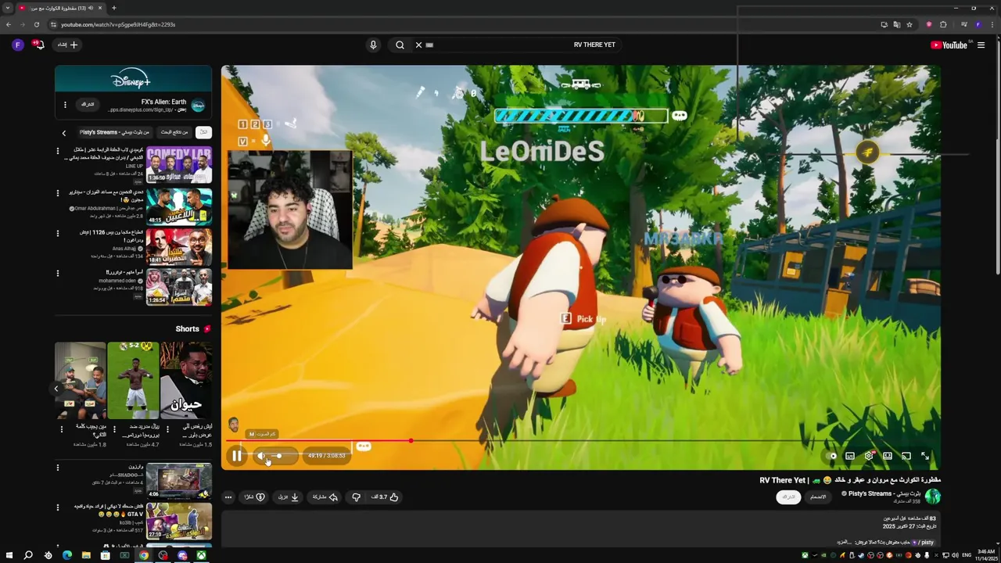Screen dimensions: 1001x563
Task: Show video description via 'more' link
Action: tap(844, 542)
